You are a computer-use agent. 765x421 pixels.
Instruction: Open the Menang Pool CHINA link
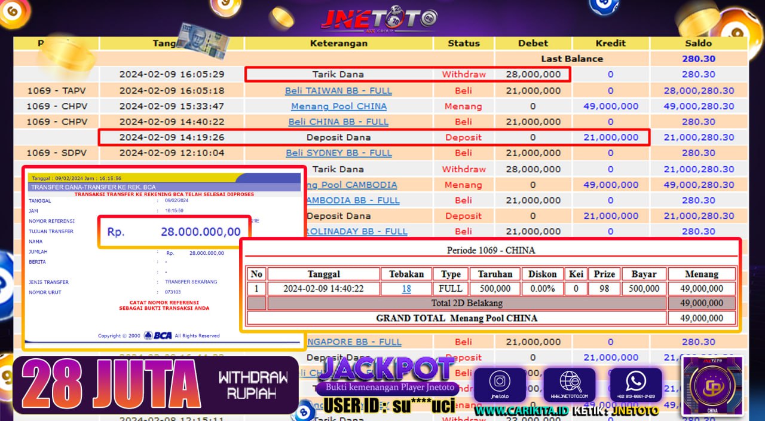[338, 106]
